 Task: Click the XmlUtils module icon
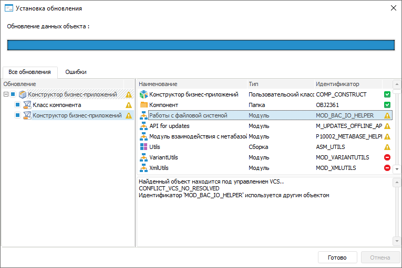click(x=143, y=168)
